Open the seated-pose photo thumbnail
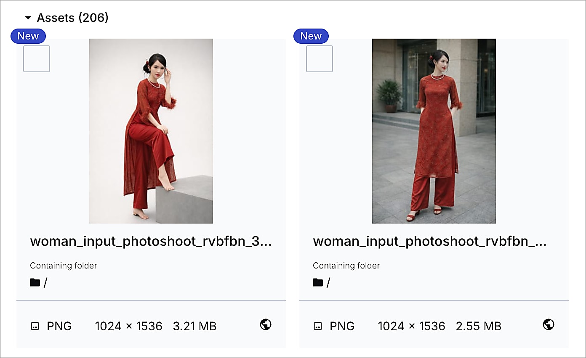The width and height of the screenshot is (586, 358). (151, 130)
